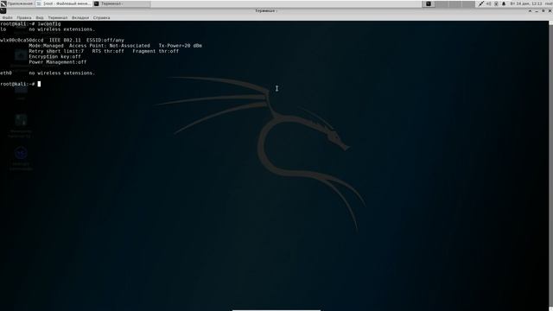The height and width of the screenshot is (311, 553).
Task: Click the text Tx-Power=20 dBm
Action: [181, 46]
